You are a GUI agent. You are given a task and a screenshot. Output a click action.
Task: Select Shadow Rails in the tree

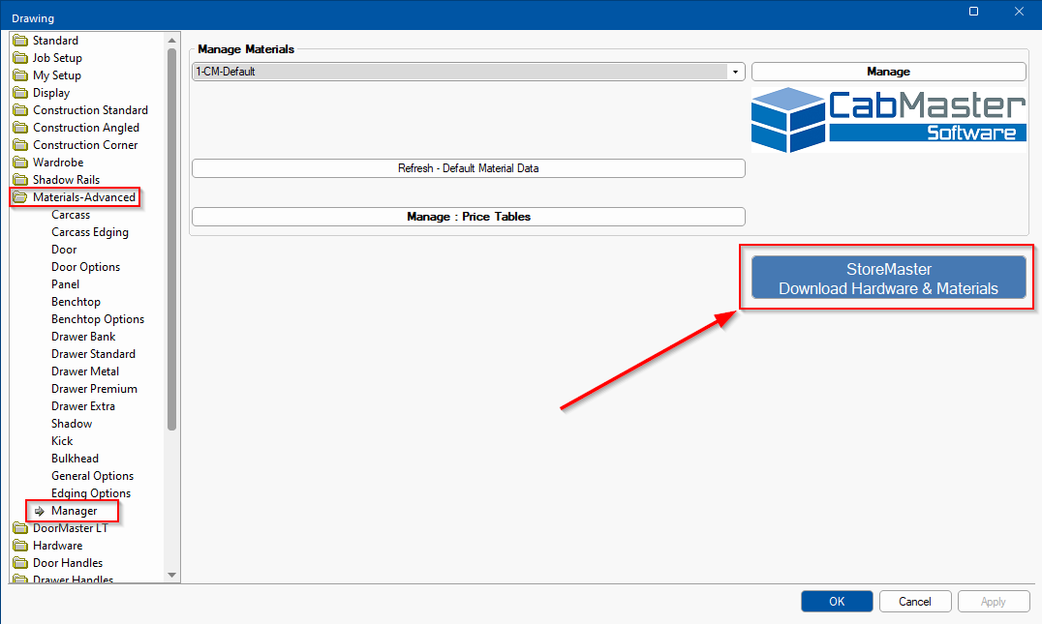(x=66, y=180)
